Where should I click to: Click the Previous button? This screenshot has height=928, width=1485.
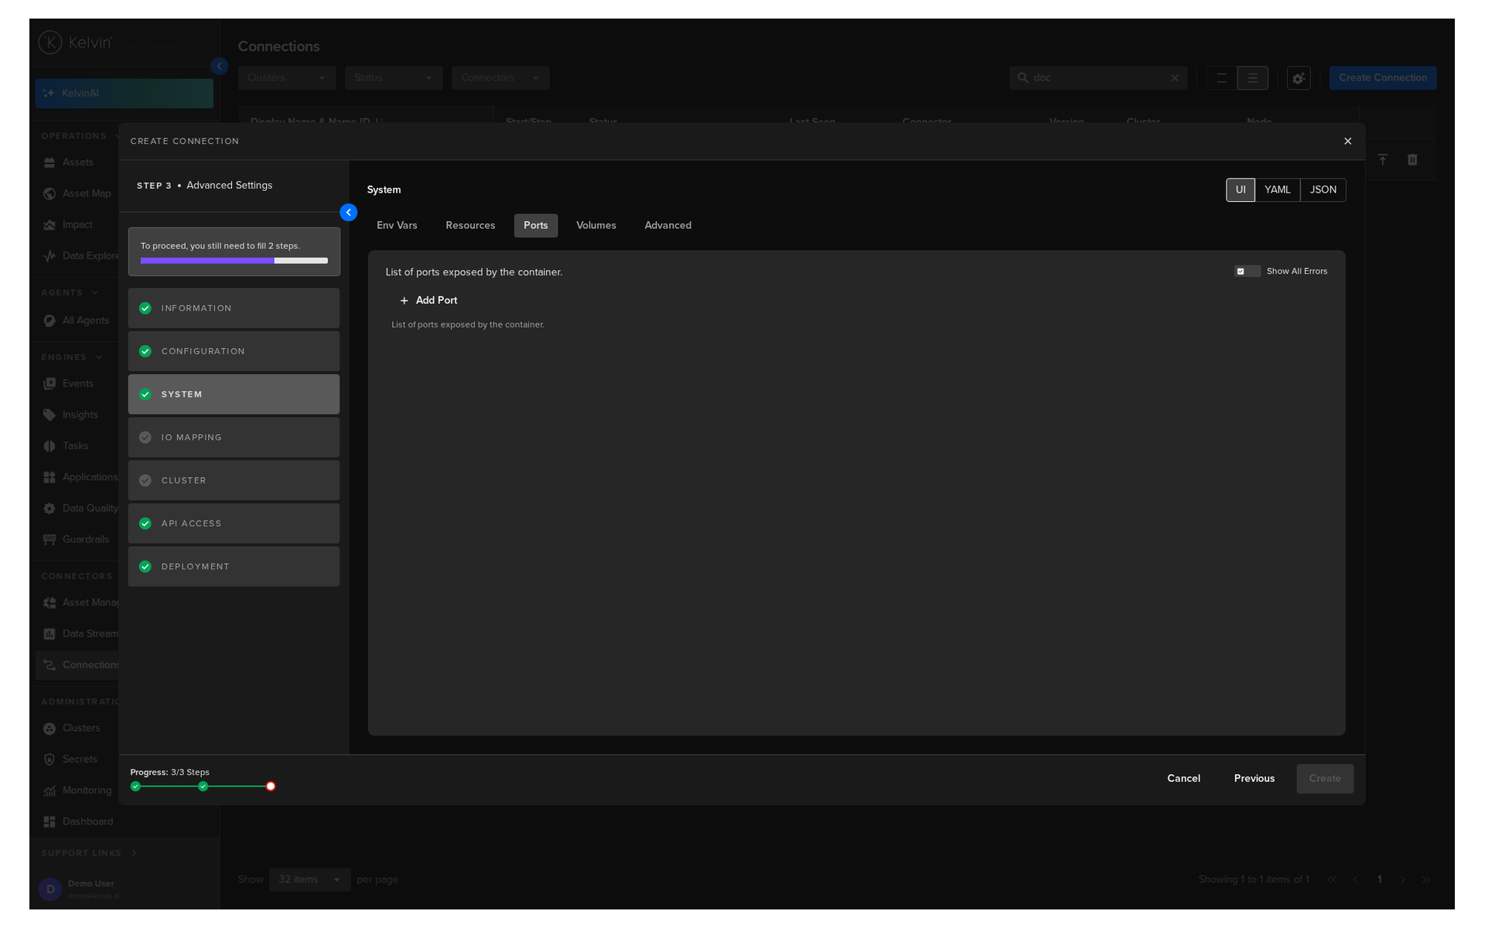[x=1254, y=779]
